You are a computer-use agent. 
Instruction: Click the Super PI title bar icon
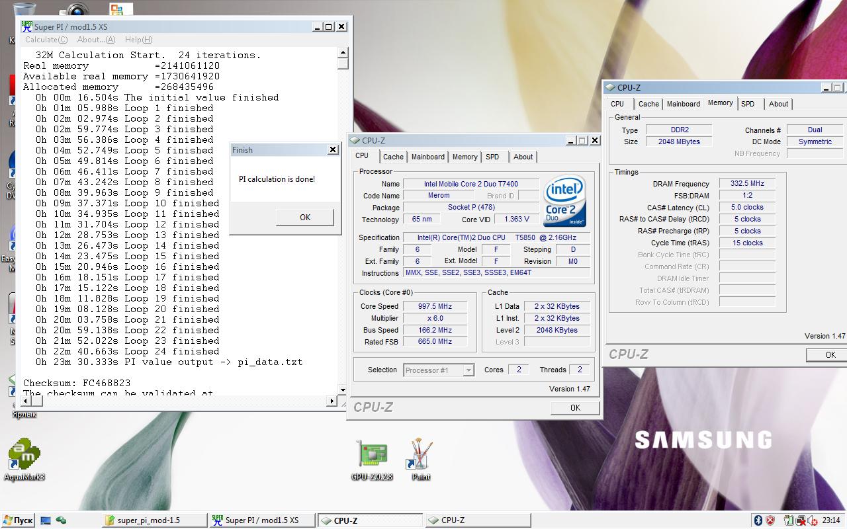tap(26, 26)
